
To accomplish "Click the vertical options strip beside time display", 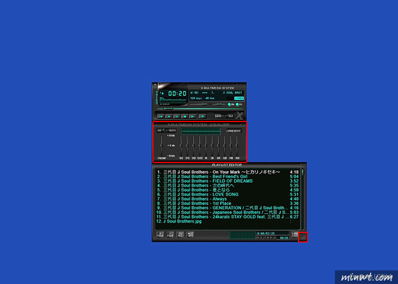I will click(x=157, y=97).
